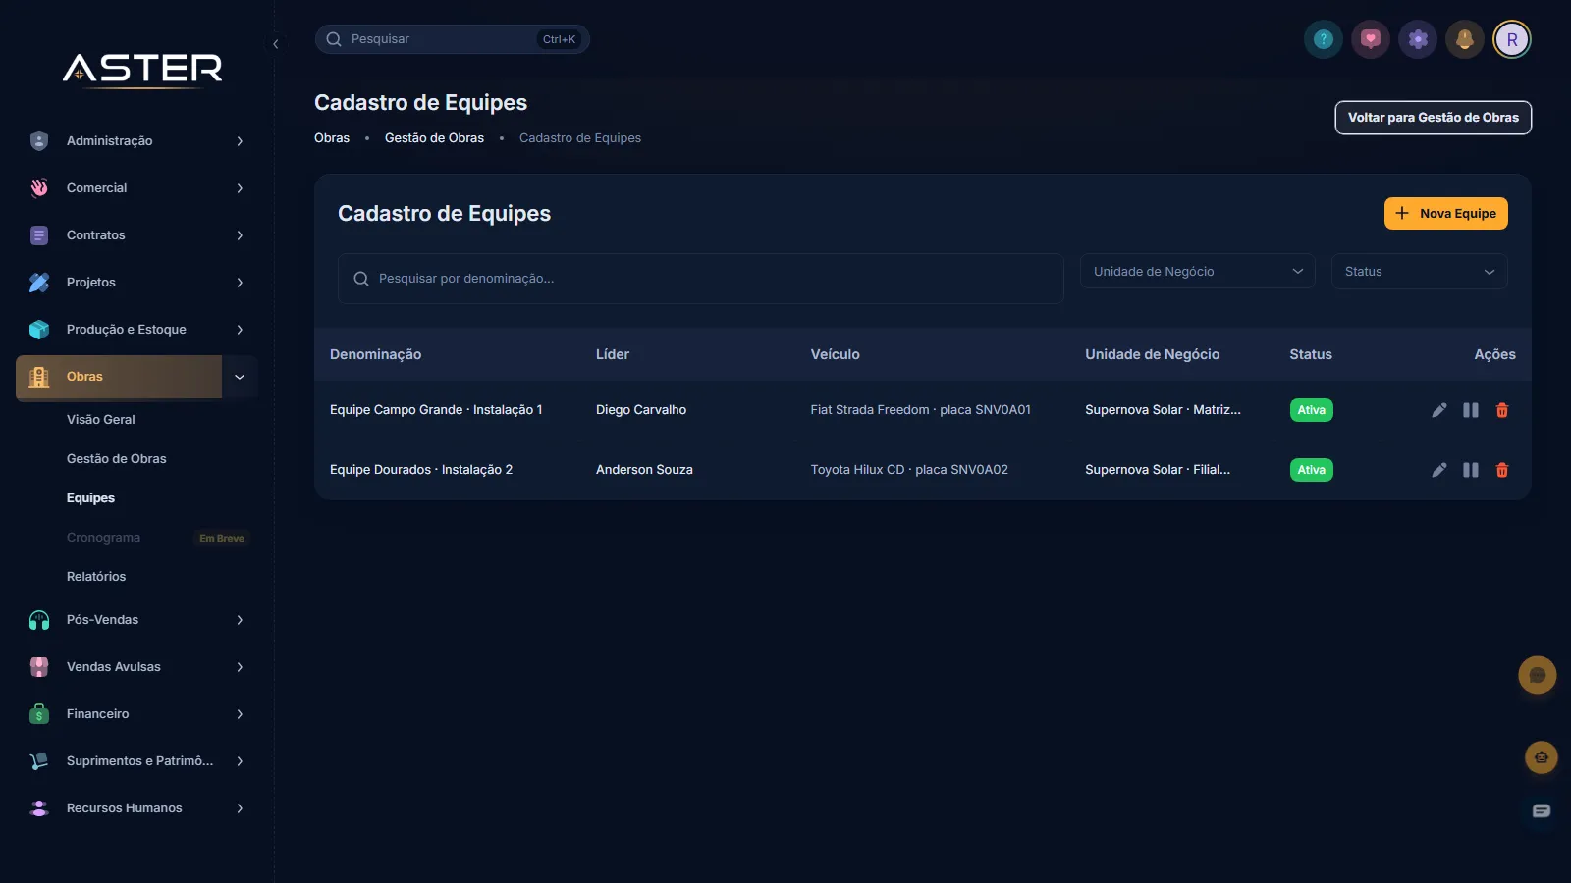Collapse the Obras menu chevron

[240, 377]
